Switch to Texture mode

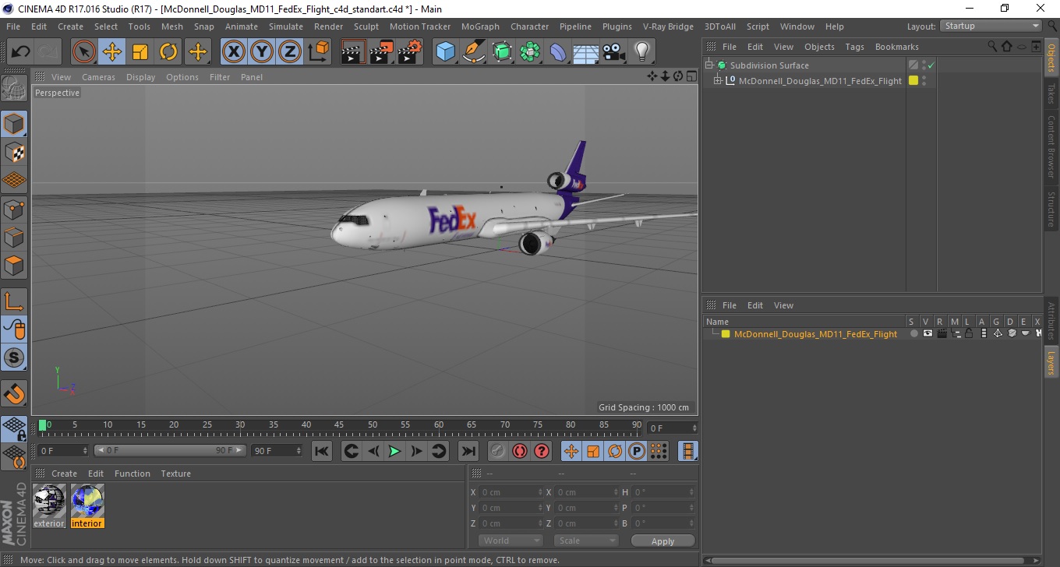[14, 152]
